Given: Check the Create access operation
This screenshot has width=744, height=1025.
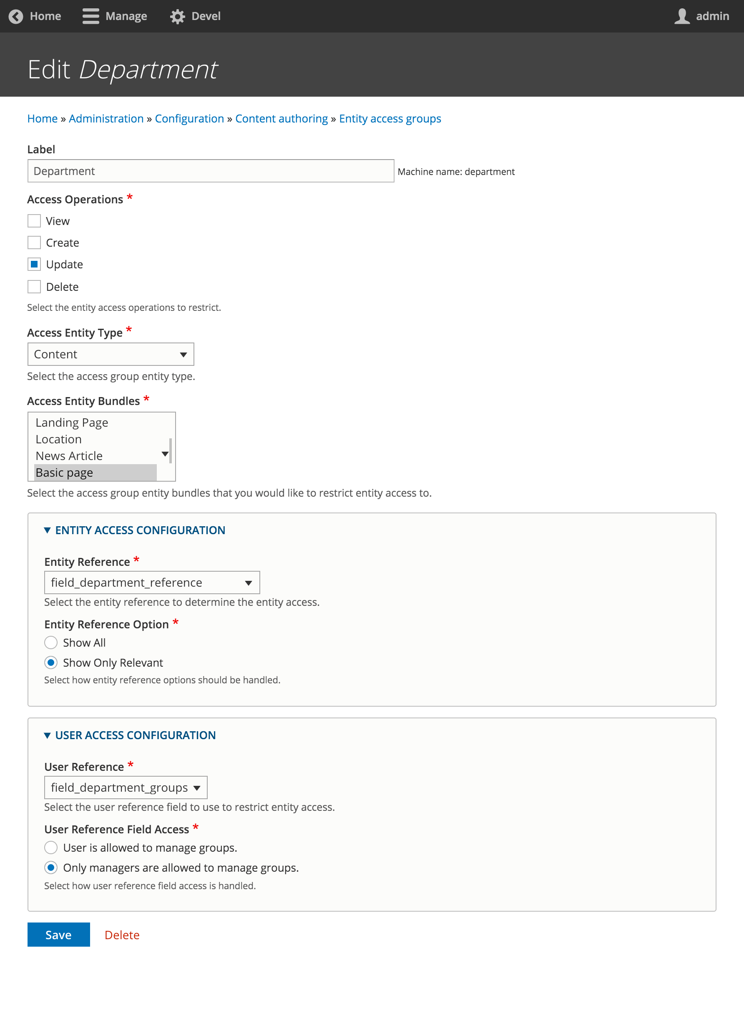Looking at the screenshot, I should coord(34,242).
